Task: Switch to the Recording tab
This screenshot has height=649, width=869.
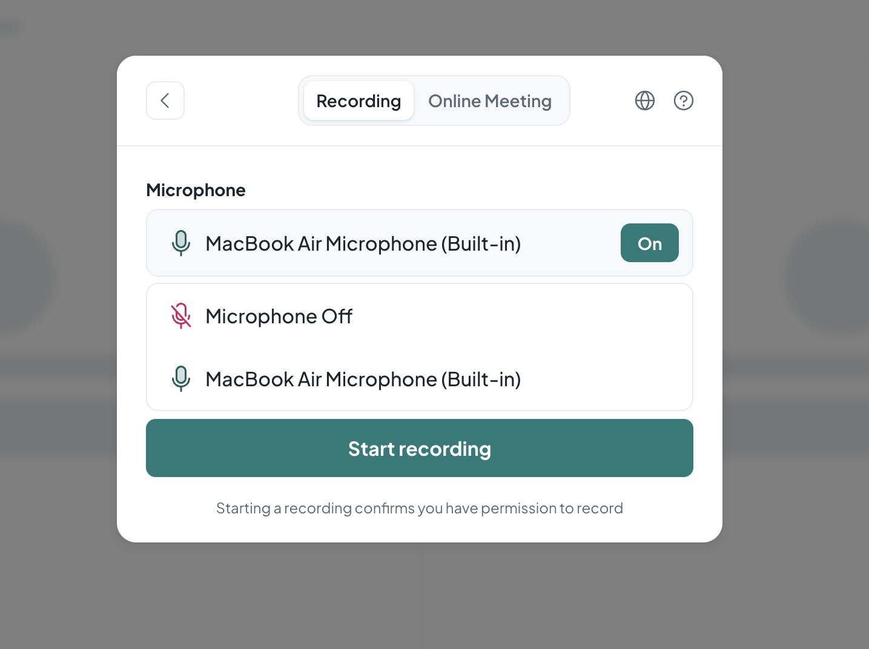Action: (x=359, y=100)
